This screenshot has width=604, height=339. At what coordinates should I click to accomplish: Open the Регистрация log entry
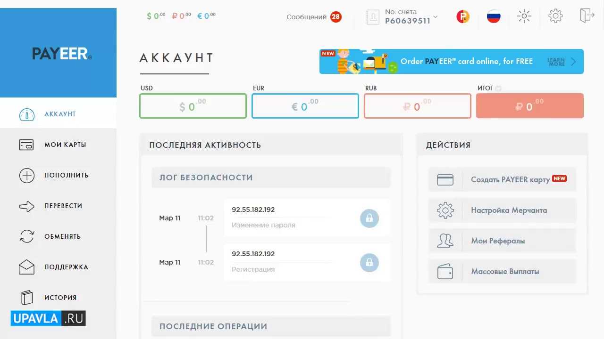[x=307, y=262]
